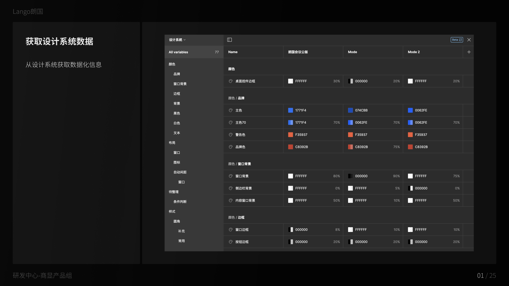509x286 pixels.
Task: Close the variables panel
Action: pos(469,40)
